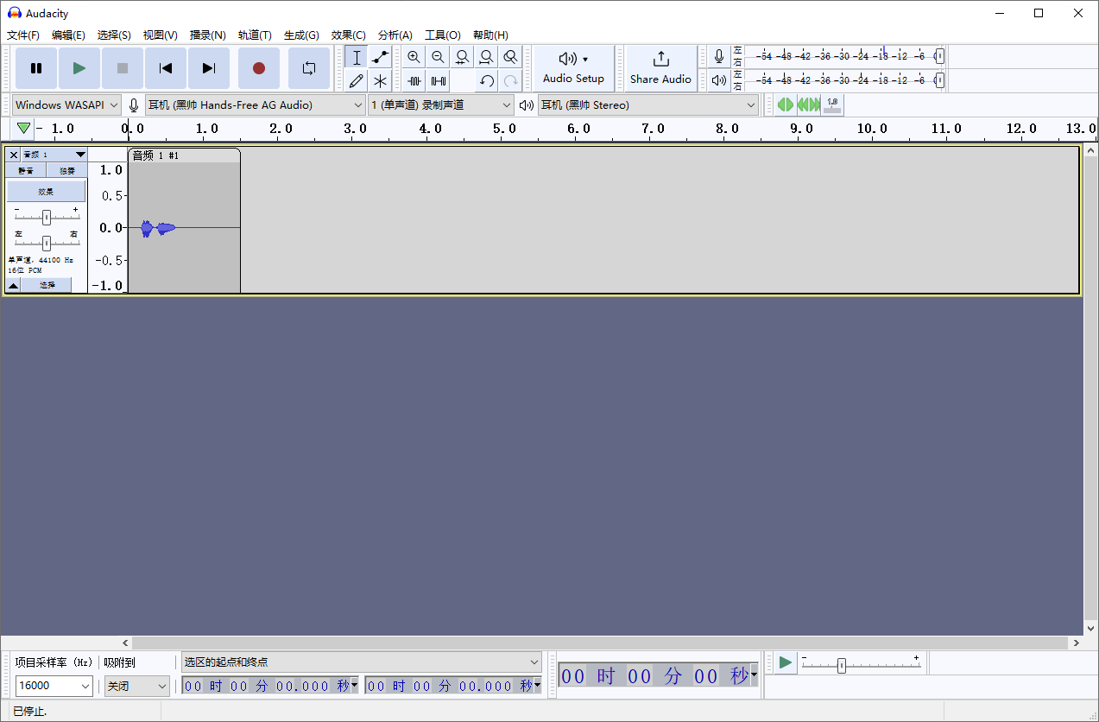Select the Envelope tool
Viewport: 1099px width, 722px height.
tap(380, 57)
